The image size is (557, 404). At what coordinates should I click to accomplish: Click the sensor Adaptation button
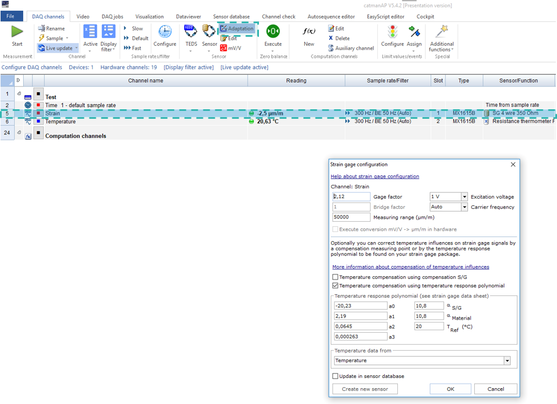[237, 28]
